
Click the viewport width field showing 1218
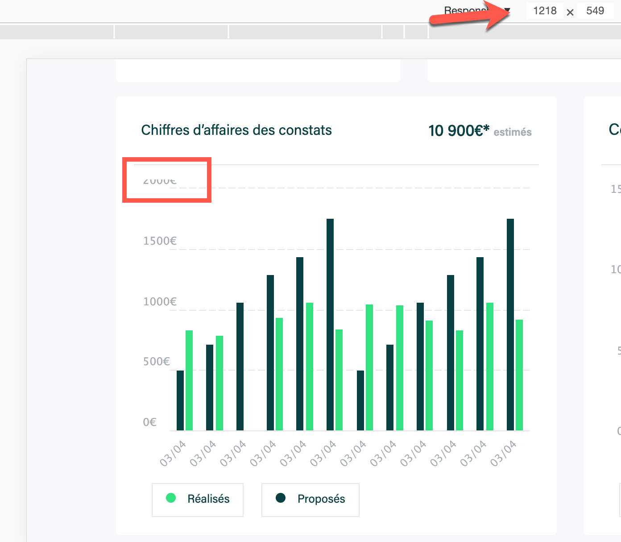(x=544, y=11)
